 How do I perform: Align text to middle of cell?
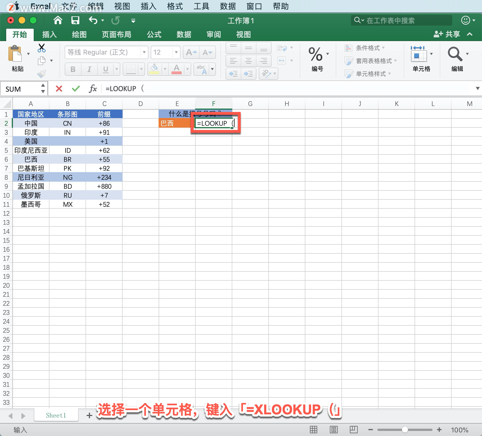point(249,48)
